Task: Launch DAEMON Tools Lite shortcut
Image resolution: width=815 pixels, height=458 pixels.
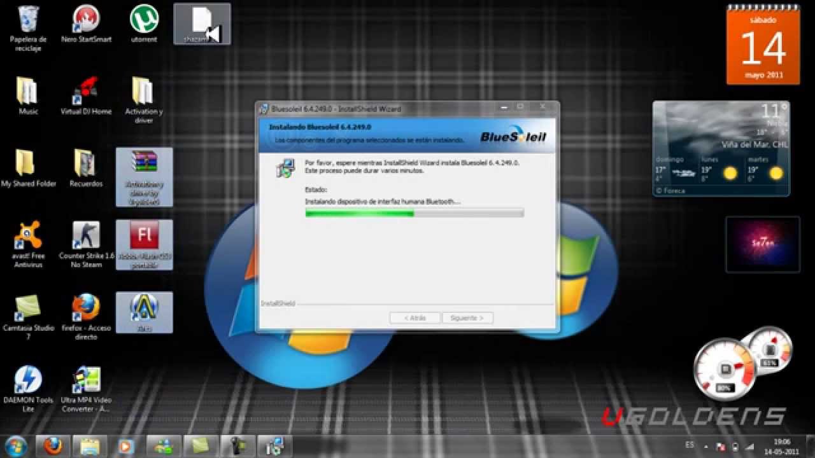Action: [x=28, y=389]
